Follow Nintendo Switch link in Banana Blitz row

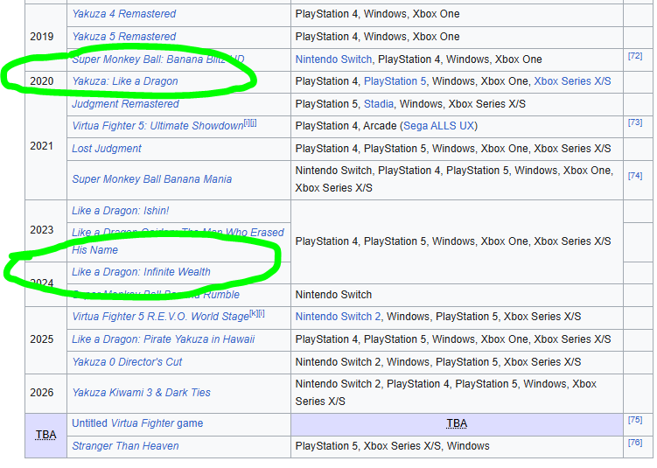pyautogui.click(x=333, y=59)
